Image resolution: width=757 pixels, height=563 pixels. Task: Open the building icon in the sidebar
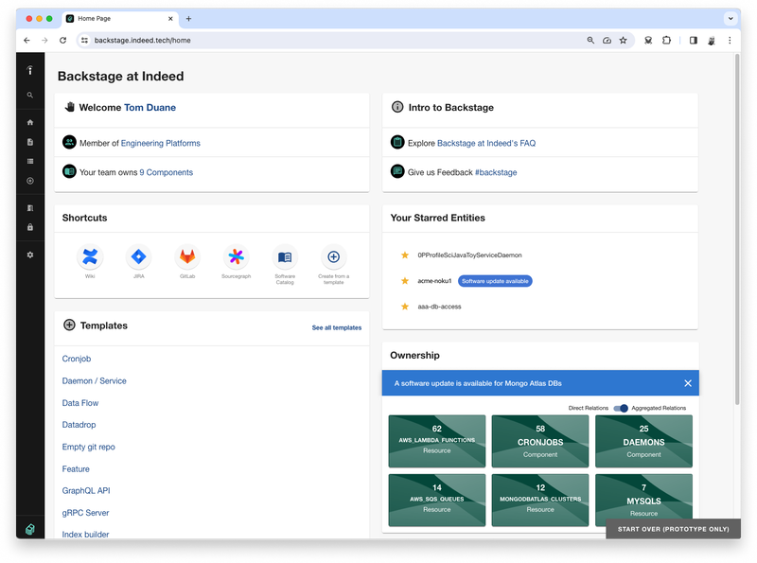[x=30, y=208]
